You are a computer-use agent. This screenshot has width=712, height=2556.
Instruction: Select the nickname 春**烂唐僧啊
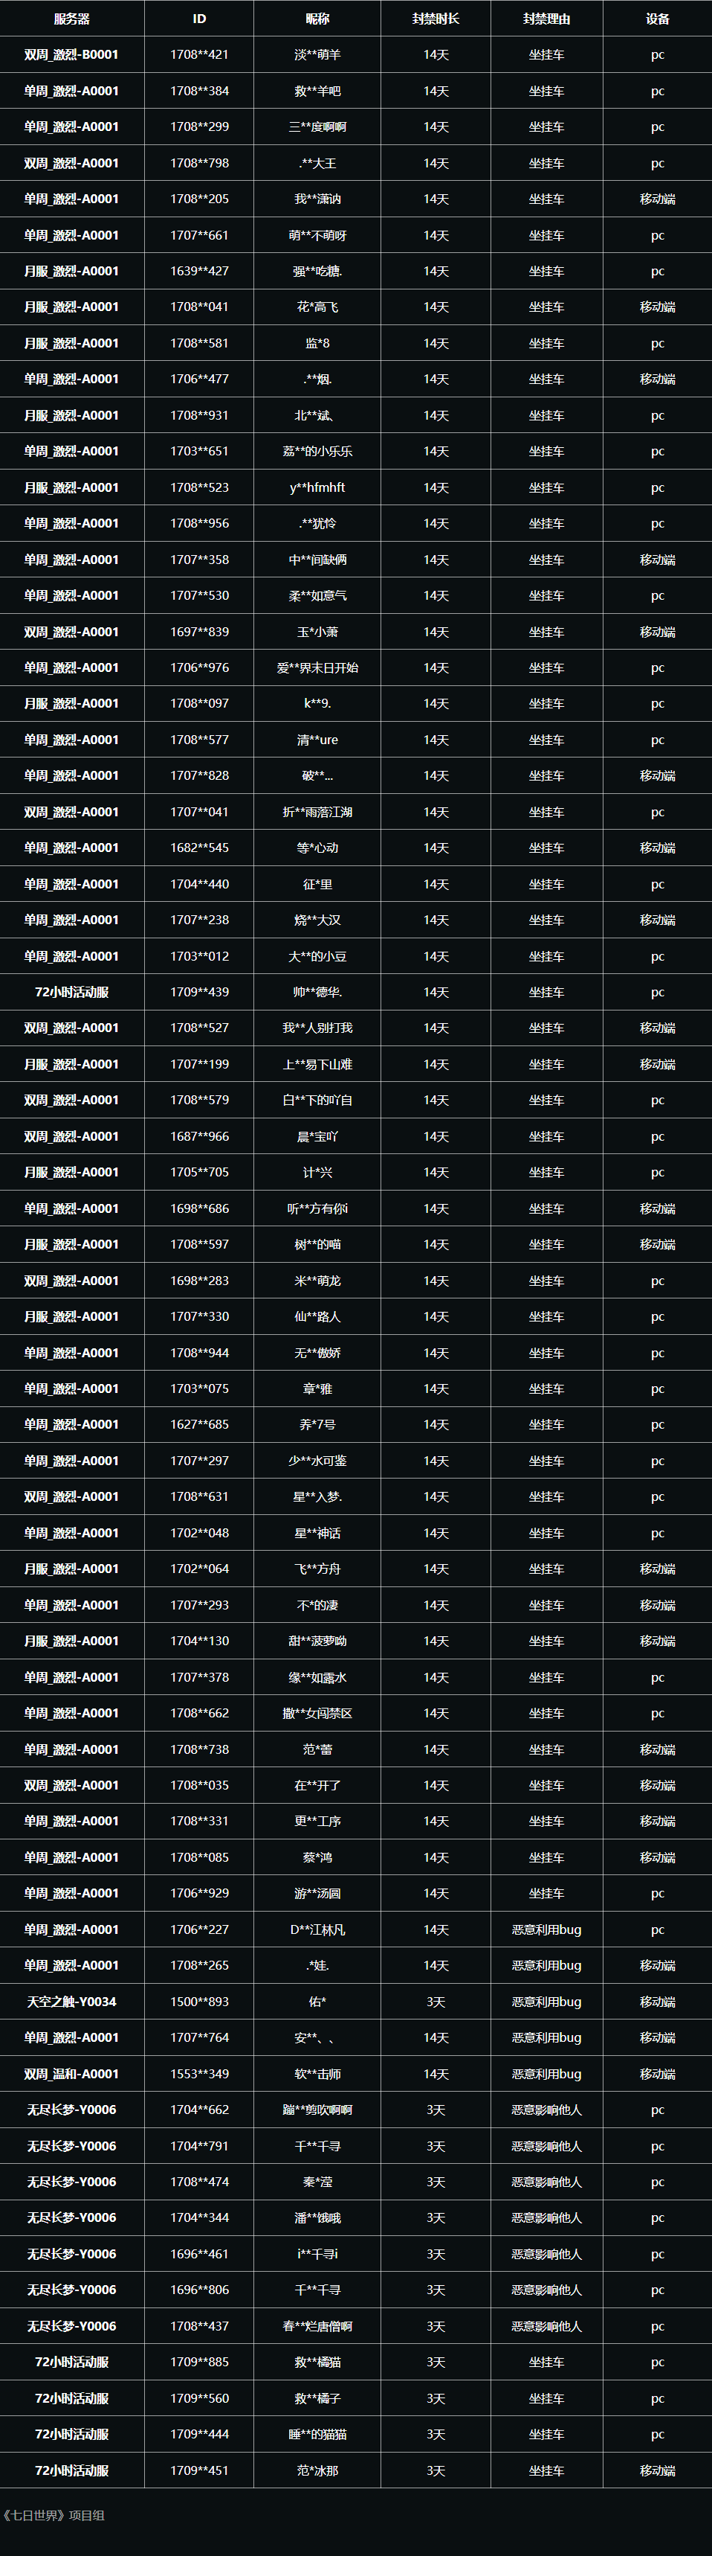tap(317, 2326)
